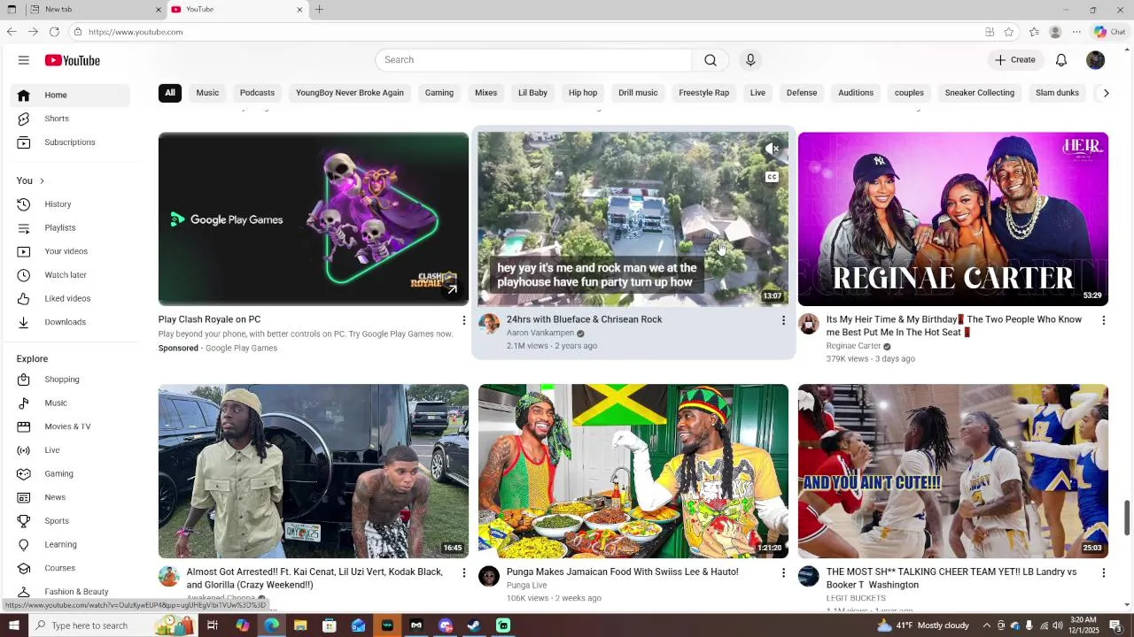Click the YouTube logo
Image resolution: width=1134 pixels, height=637 pixels.
[x=73, y=60]
